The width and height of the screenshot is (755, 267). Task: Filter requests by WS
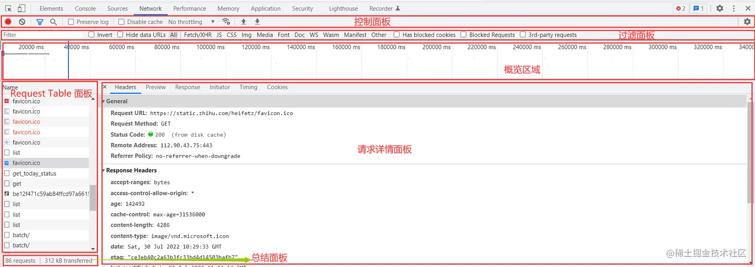coord(314,35)
